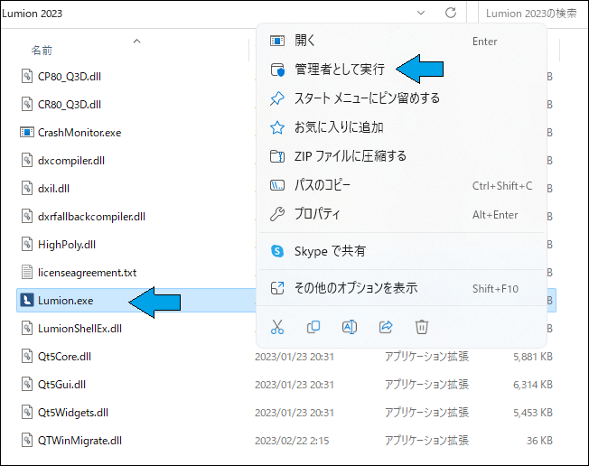Open the address bar history dropdown chevron
The height and width of the screenshot is (466, 589).
click(x=421, y=14)
